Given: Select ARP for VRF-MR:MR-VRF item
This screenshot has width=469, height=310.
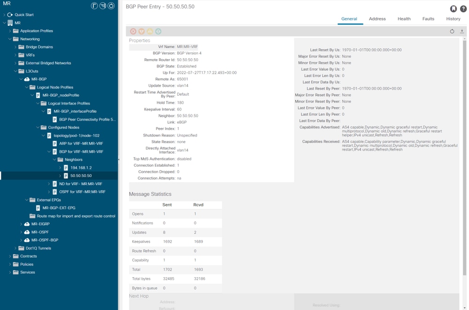Looking at the screenshot, I should click(81, 144).
